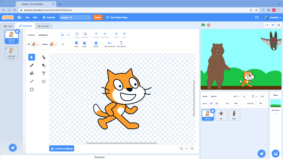Viewport: 283px width, 159px height.
Task: Click See Project Page button
Action: [x=117, y=17]
